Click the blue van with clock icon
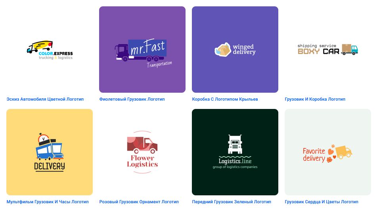 tap(50, 147)
